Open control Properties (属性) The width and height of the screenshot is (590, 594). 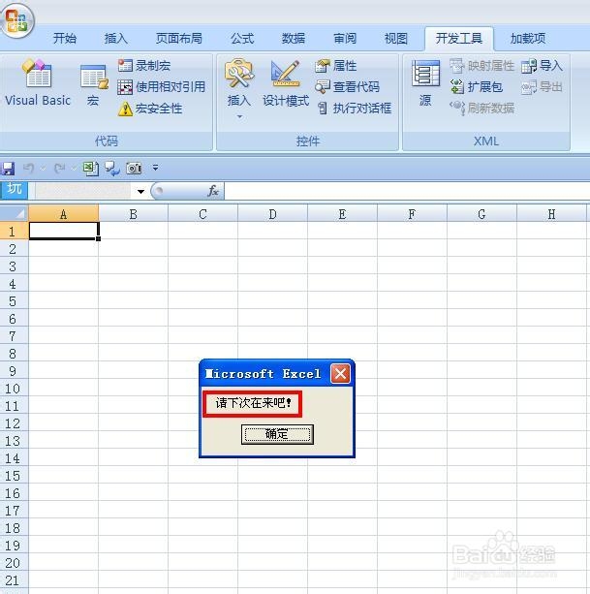[x=335, y=66]
